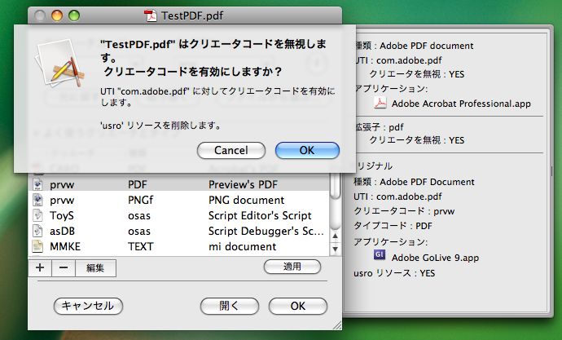562x340 pixels.
Task: Click the Adobe Acrobat Professional app icon
Action: pyautogui.click(x=380, y=104)
